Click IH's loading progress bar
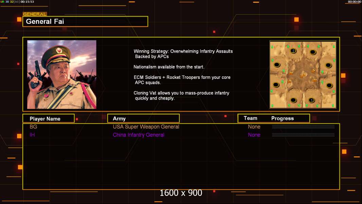362x204 pixels. pos(303,135)
